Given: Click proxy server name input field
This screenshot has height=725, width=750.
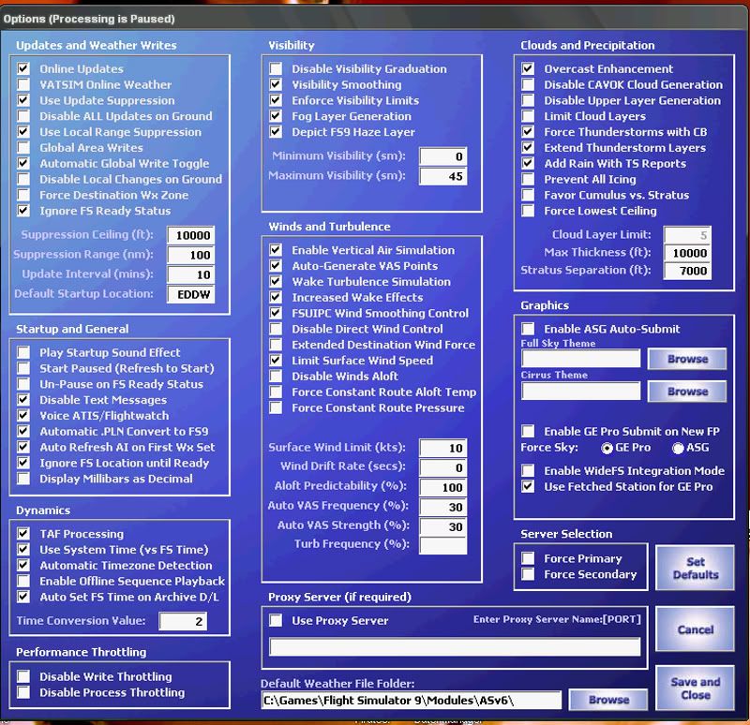Looking at the screenshot, I should click(x=455, y=647).
